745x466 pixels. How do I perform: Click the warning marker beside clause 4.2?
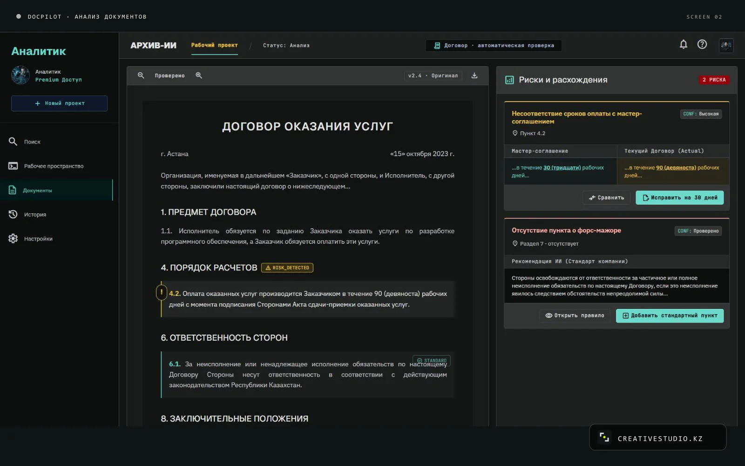click(x=162, y=293)
